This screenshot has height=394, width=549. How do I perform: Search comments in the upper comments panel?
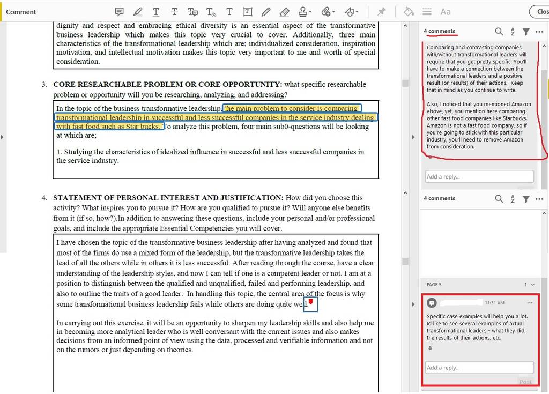pos(499,32)
